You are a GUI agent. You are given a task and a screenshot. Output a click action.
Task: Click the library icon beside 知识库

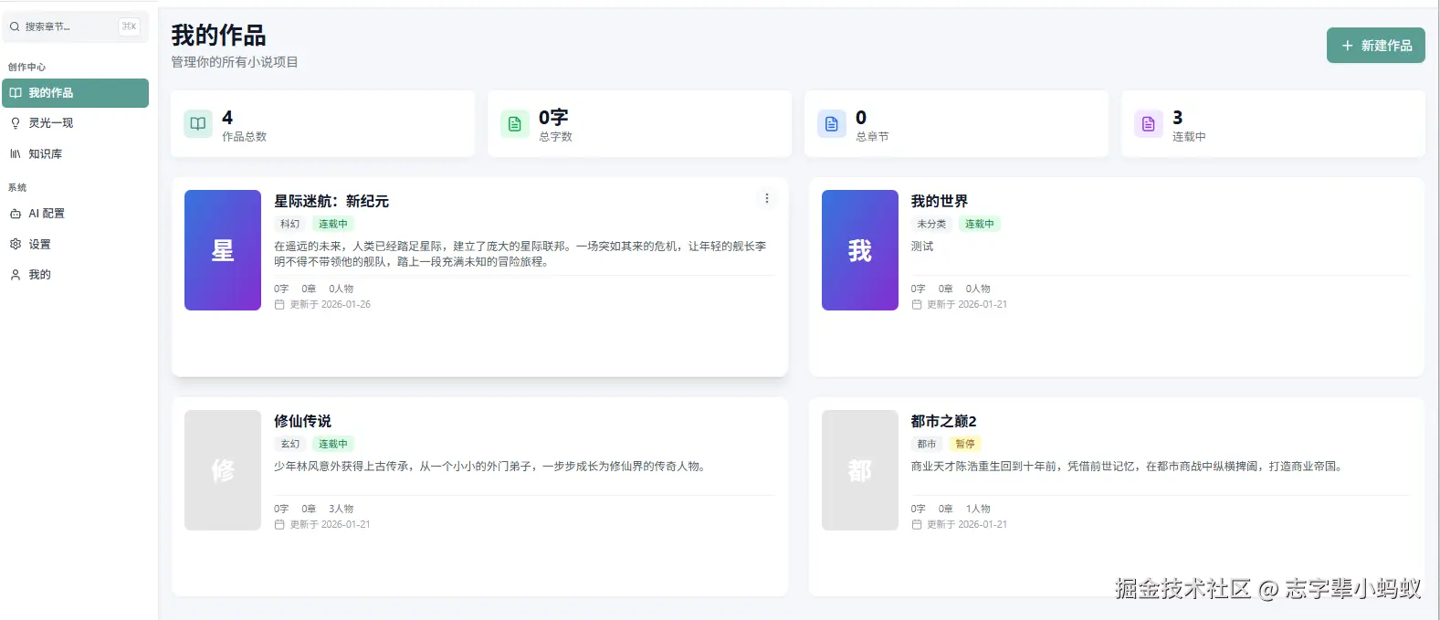[x=16, y=154]
